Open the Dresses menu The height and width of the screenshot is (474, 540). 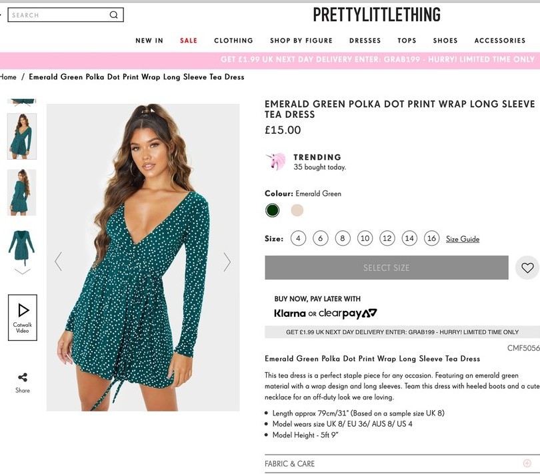click(x=365, y=41)
